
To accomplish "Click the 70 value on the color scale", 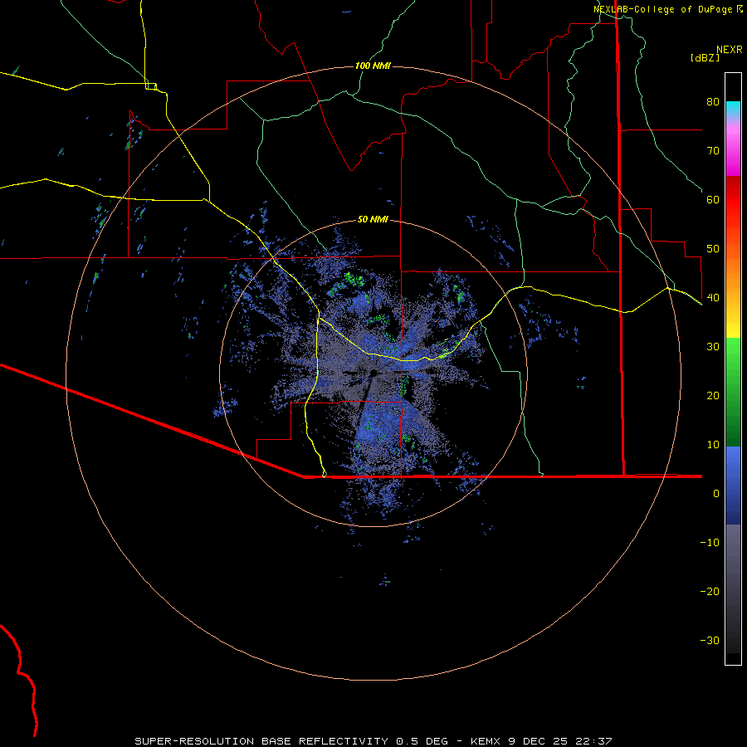I will coord(713,151).
